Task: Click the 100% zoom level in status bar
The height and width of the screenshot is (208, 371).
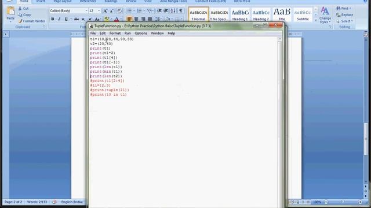Action: click(317, 202)
